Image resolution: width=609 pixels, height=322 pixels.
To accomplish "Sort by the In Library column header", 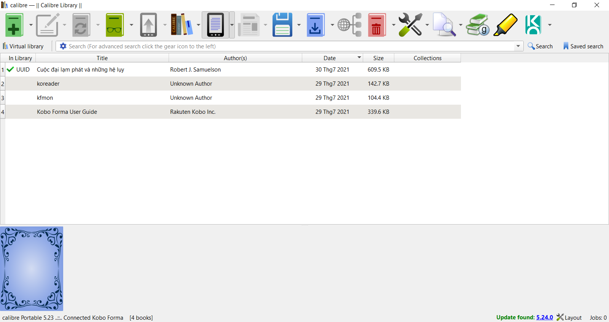I will coord(20,58).
